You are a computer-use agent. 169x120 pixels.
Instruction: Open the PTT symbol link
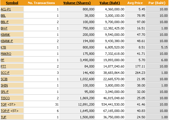click(3, 66)
